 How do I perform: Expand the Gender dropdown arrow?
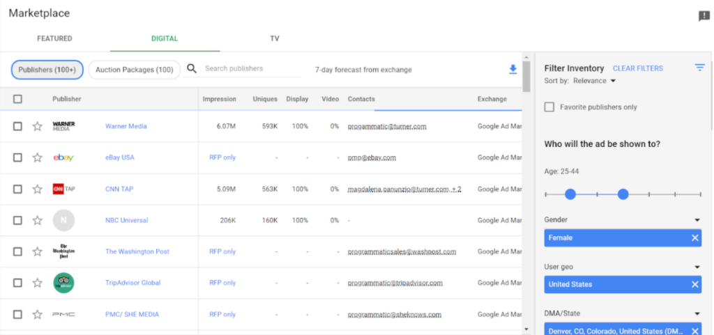697,220
